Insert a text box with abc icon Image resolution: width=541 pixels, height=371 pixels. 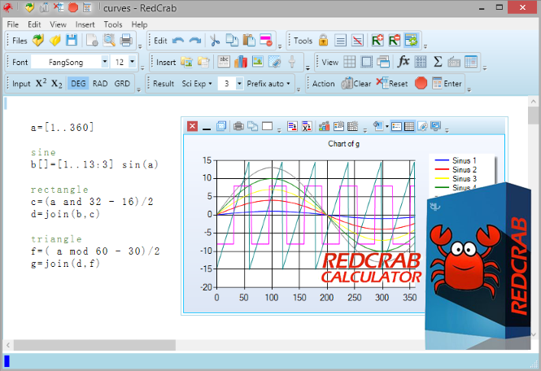point(224,62)
